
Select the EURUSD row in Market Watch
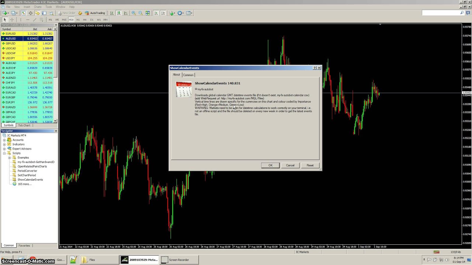point(27,33)
